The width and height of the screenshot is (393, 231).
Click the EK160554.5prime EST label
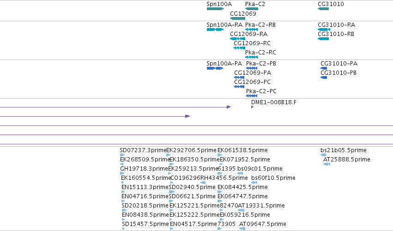coord(146,178)
